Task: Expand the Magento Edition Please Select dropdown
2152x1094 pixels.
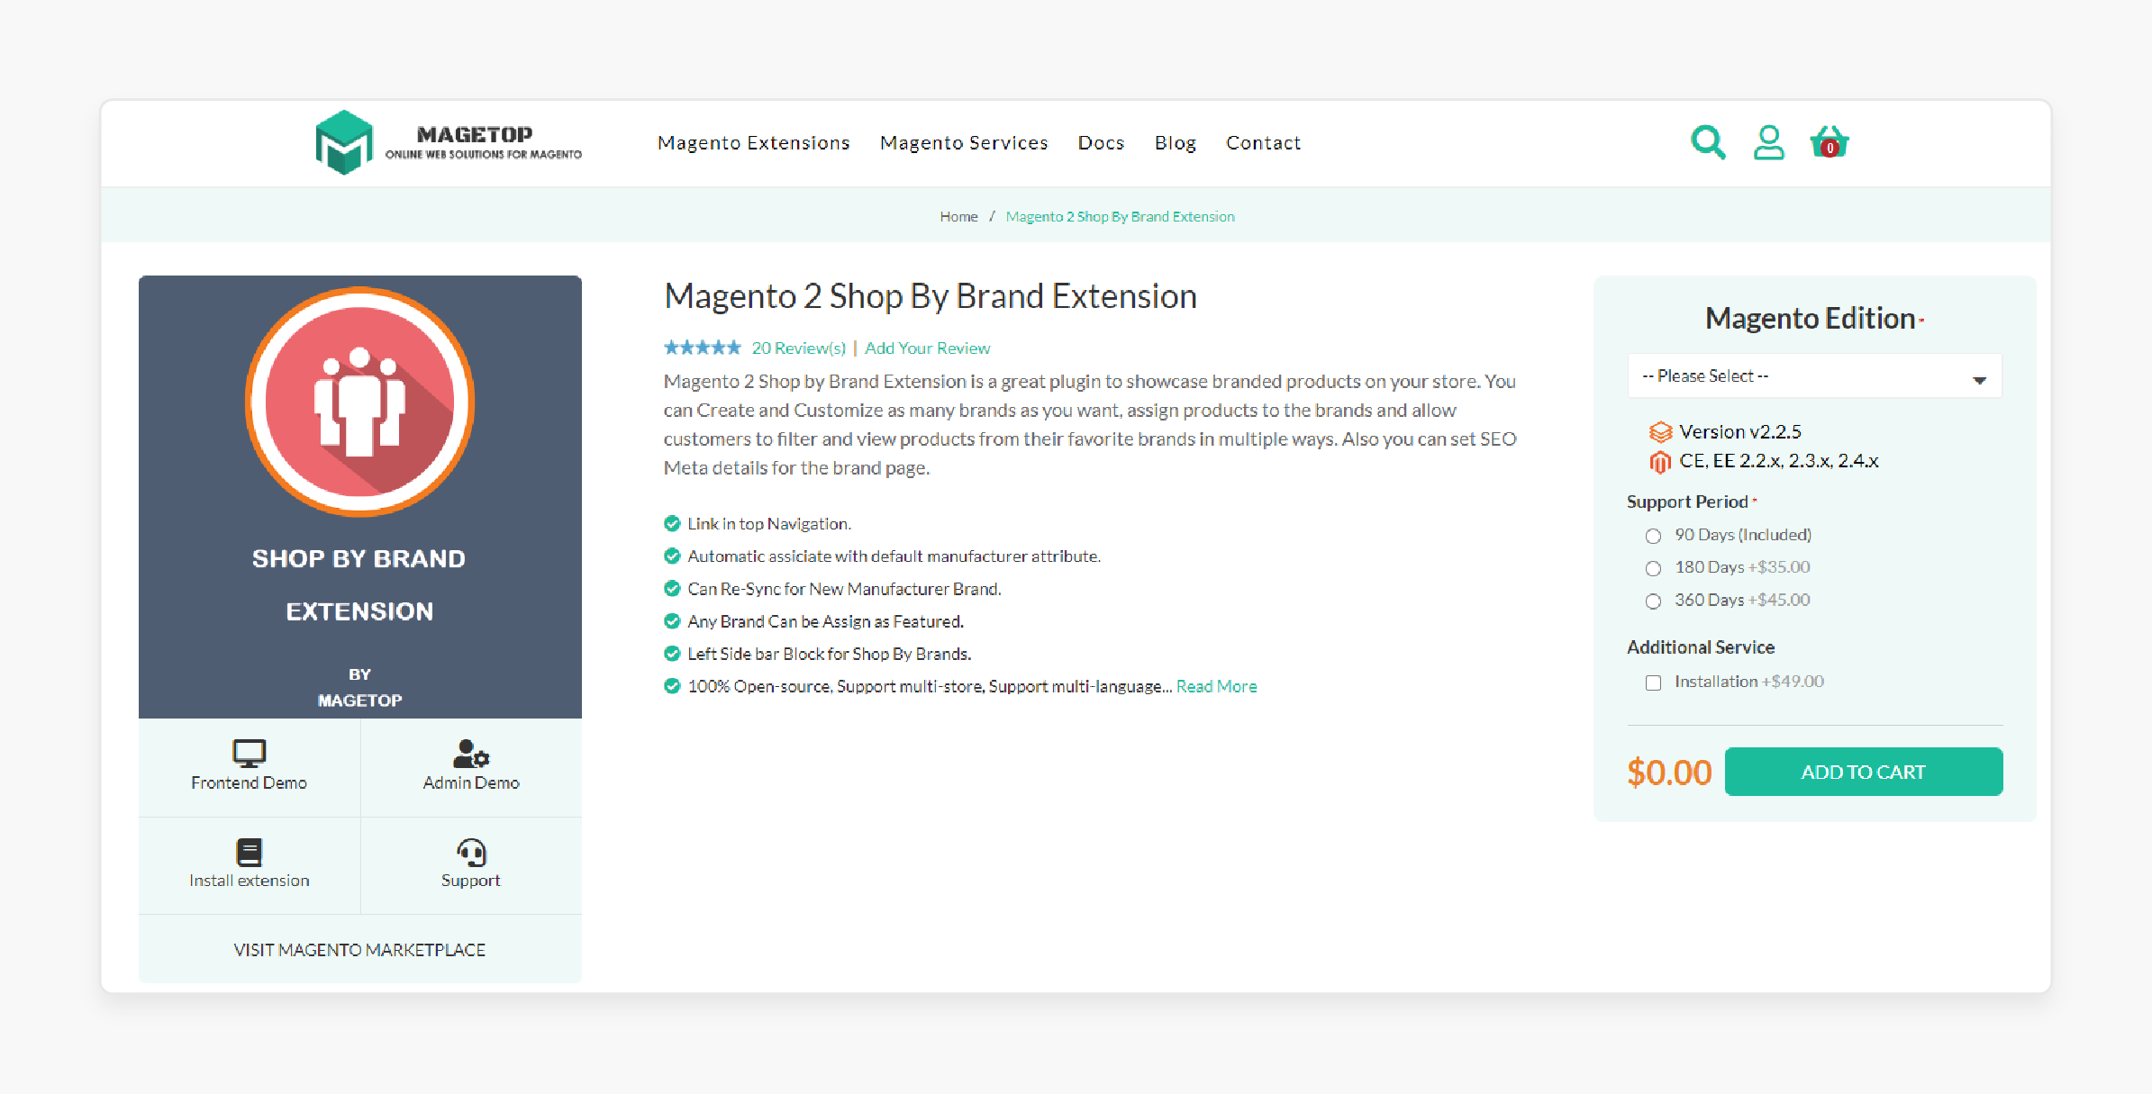Action: [x=1814, y=375]
